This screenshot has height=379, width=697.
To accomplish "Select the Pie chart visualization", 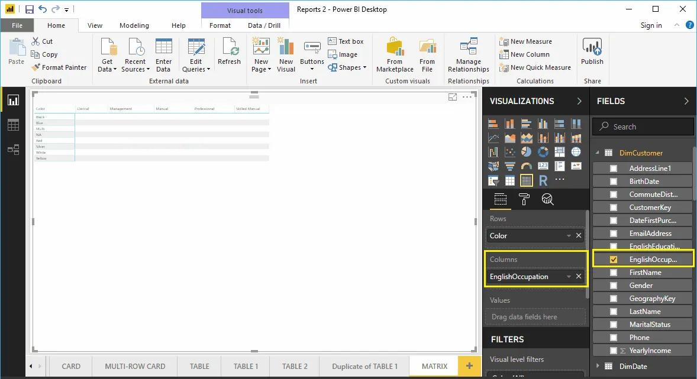I will tap(525, 151).
